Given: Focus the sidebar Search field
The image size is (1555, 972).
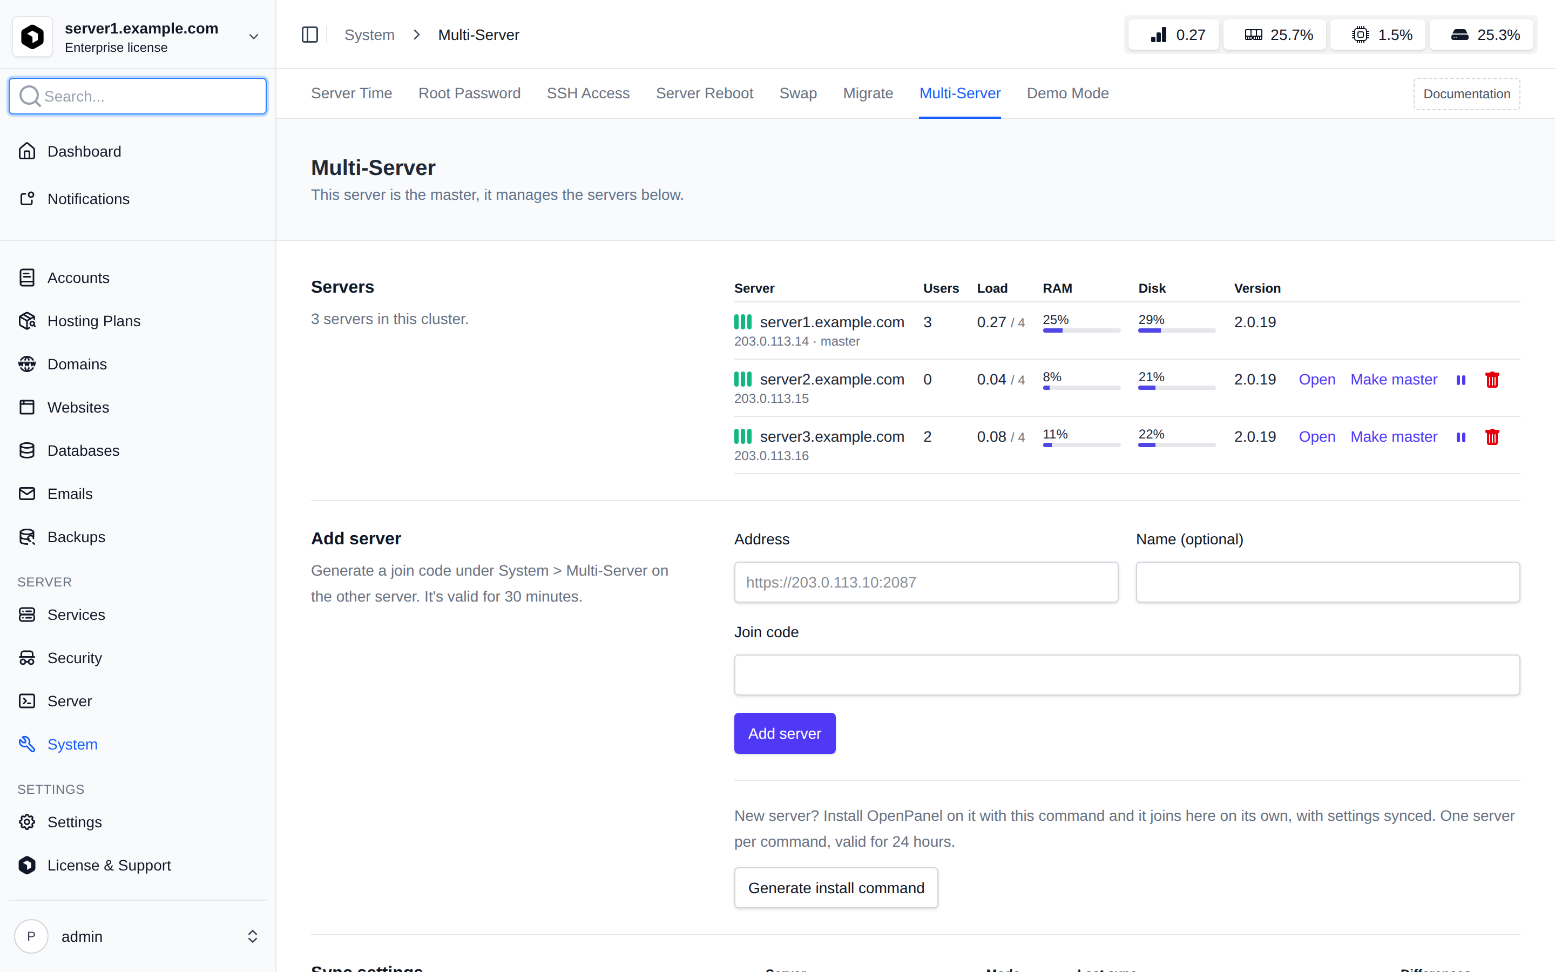Looking at the screenshot, I should [138, 97].
